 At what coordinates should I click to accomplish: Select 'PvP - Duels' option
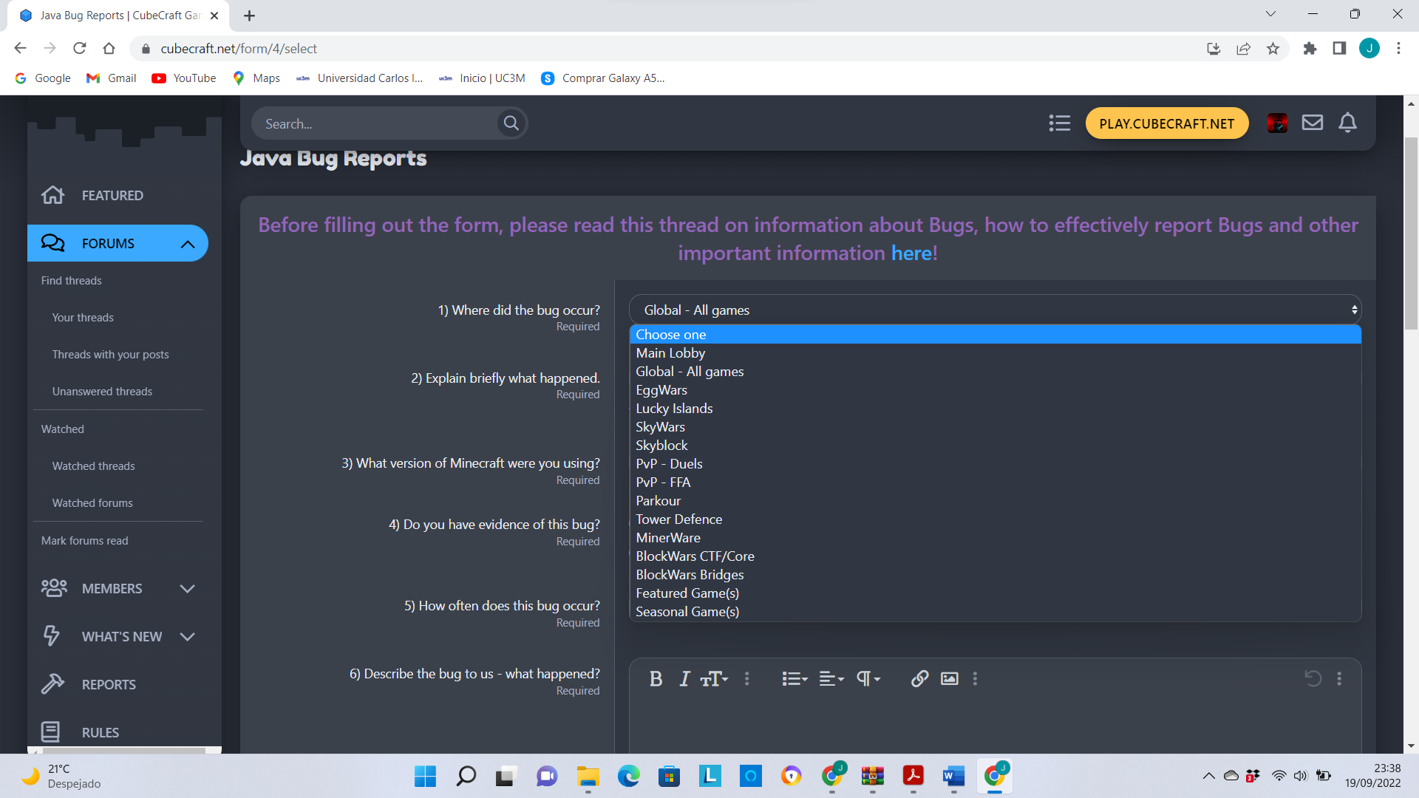[x=995, y=464]
